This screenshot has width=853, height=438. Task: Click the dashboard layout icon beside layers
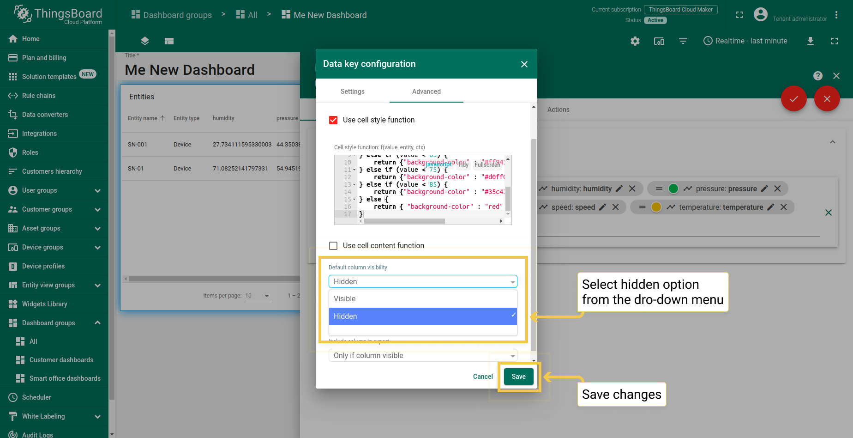(169, 41)
